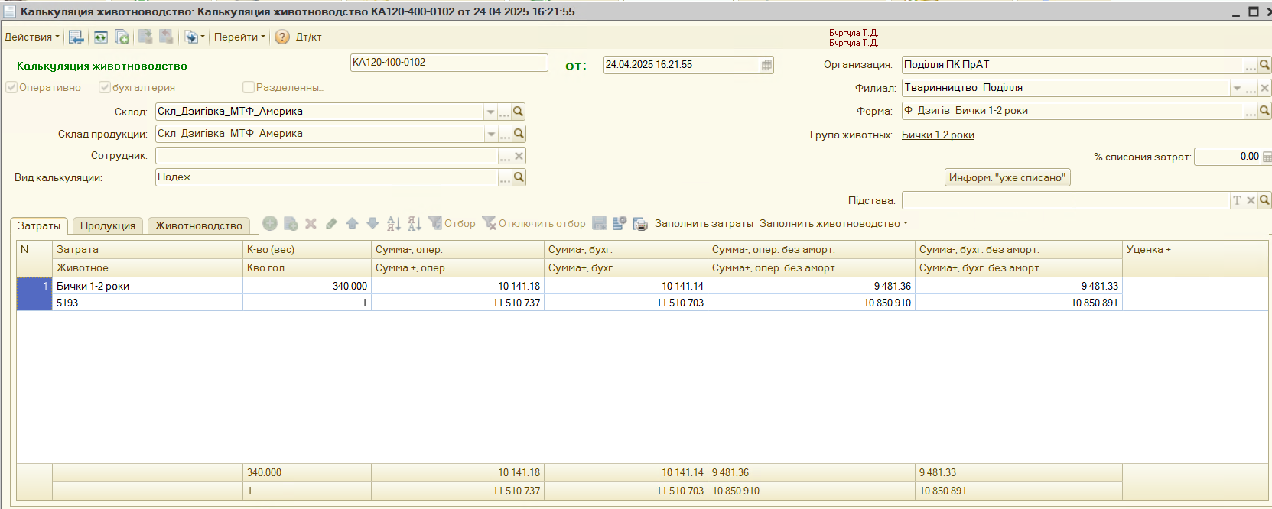The image size is (1272, 509).
Task: Maximize the Калькуляция животноводство window
Action: click(1253, 11)
